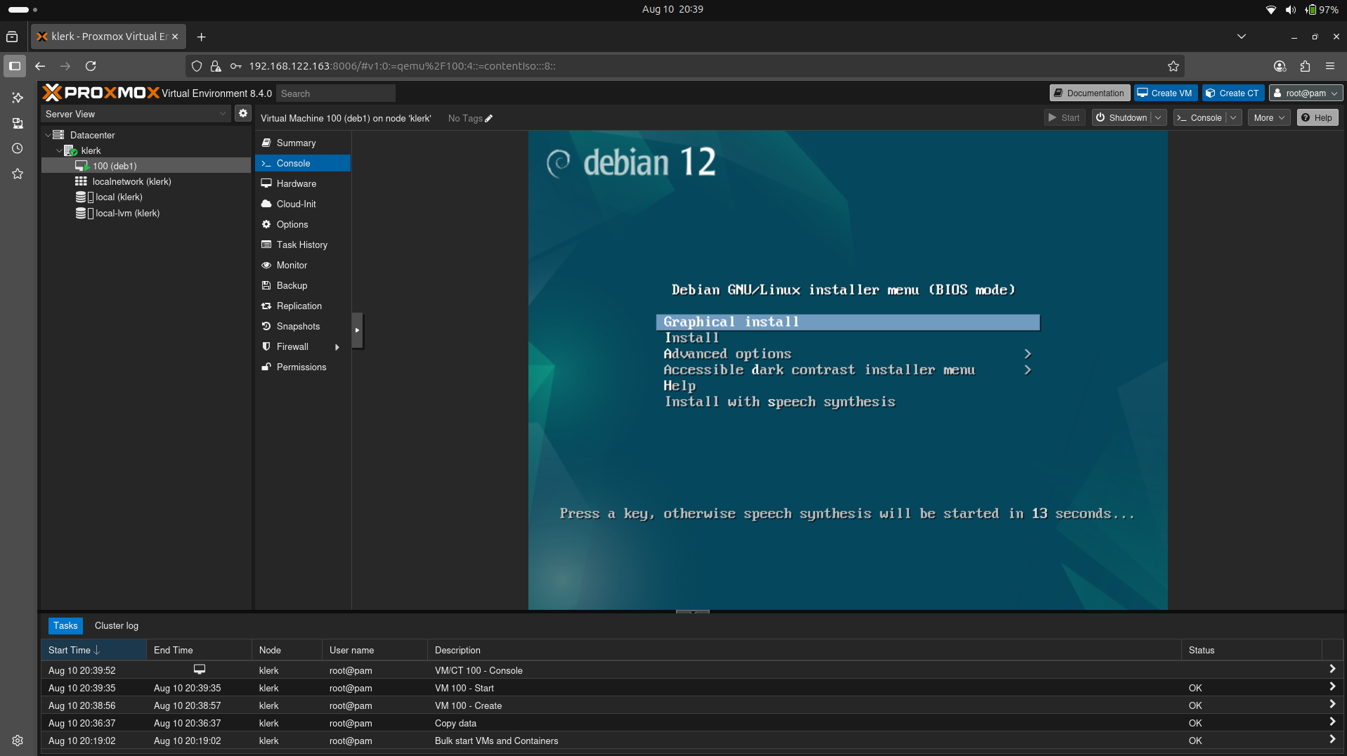Click the Help button
Image resolution: width=1347 pixels, height=756 pixels.
point(1317,117)
